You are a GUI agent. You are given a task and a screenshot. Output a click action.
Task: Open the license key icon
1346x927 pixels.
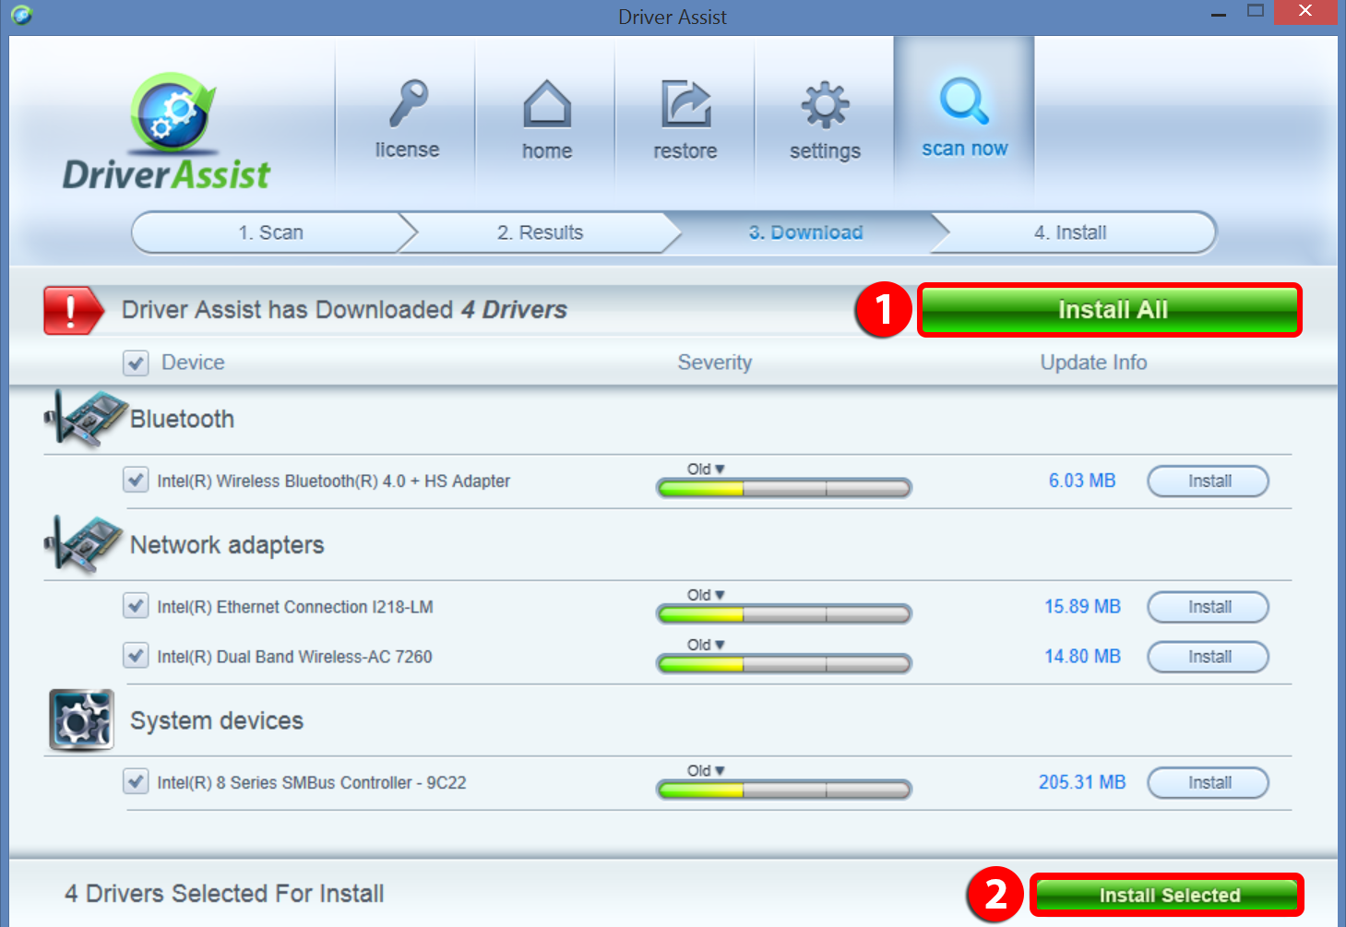click(408, 101)
